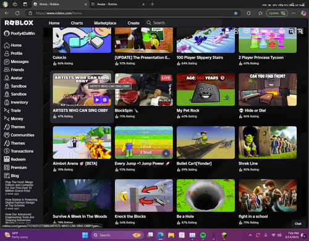This screenshot has height=241, width=309.
Task: Open Inventory in the sidebar
Action: [16, 102]
